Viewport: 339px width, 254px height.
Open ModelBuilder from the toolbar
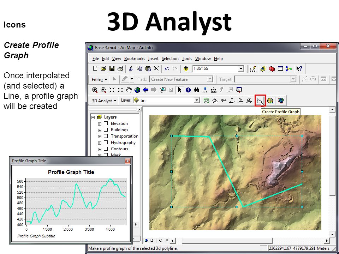[x=289, y=69]
